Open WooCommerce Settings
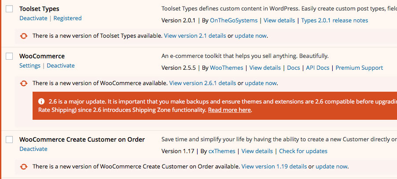The width and height of the screenshot is (397, 179). (x=30, y=66)
